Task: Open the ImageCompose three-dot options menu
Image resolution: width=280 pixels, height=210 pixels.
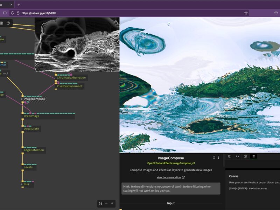Action: [219, 157]
